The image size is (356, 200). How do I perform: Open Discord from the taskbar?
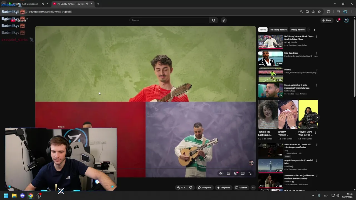click(x=23, y=196)
